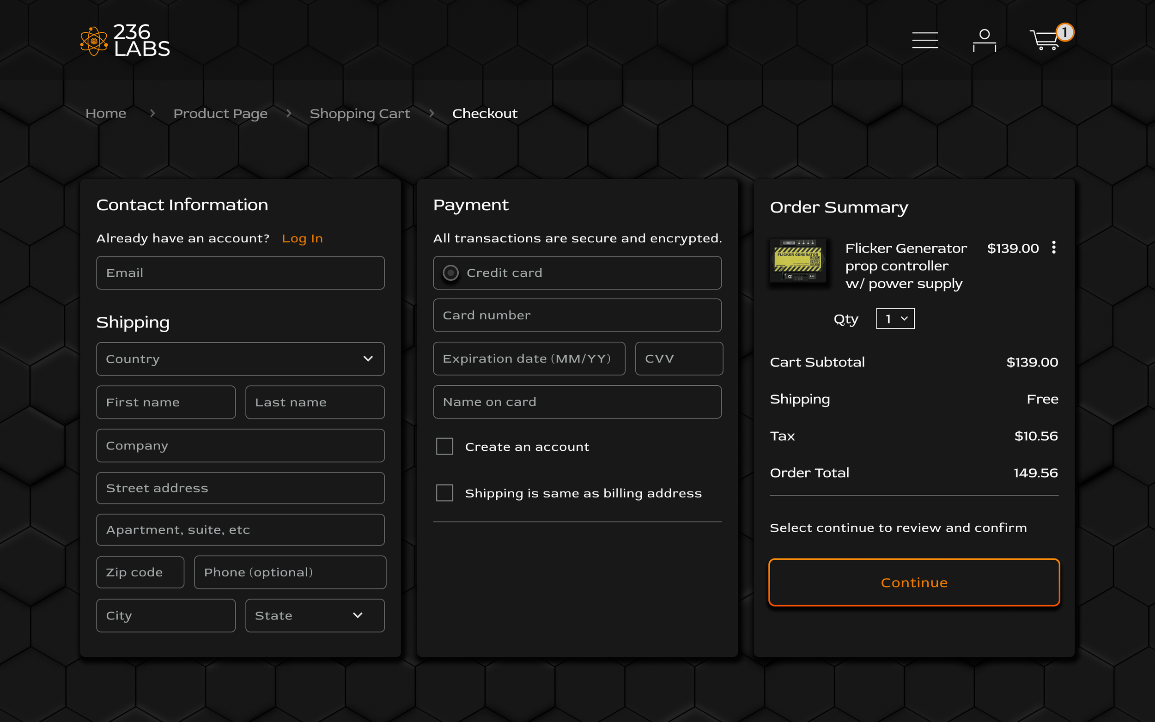
Task: Go to Home breadcrumb
Action: [x=105, y=114]
